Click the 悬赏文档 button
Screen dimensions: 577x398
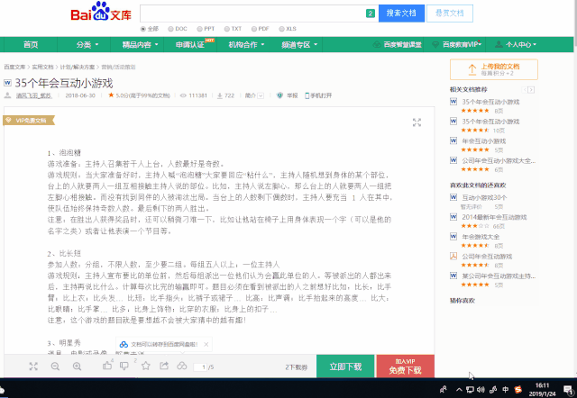point(450,14)
